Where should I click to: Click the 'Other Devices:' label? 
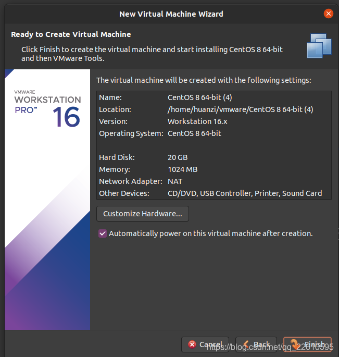124,193
